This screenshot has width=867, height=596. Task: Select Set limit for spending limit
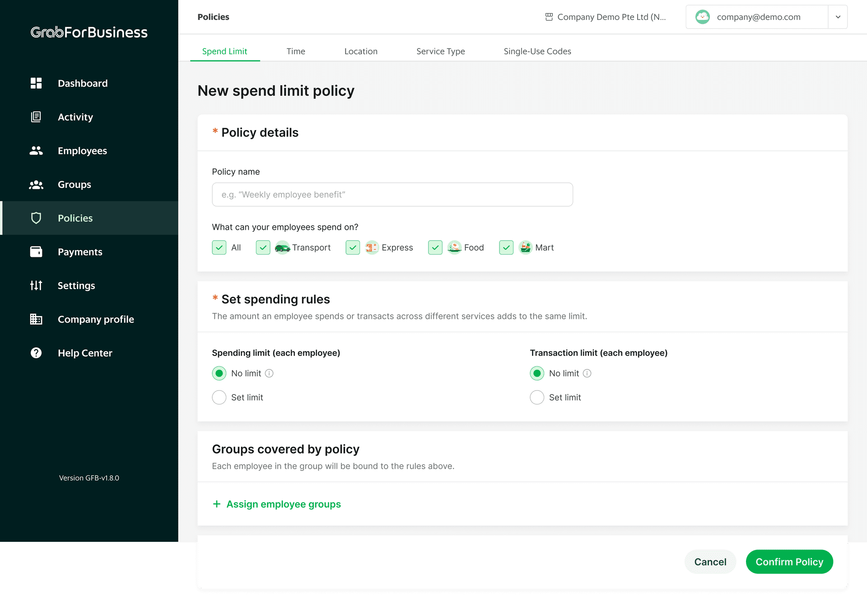[x=219, y=397]
